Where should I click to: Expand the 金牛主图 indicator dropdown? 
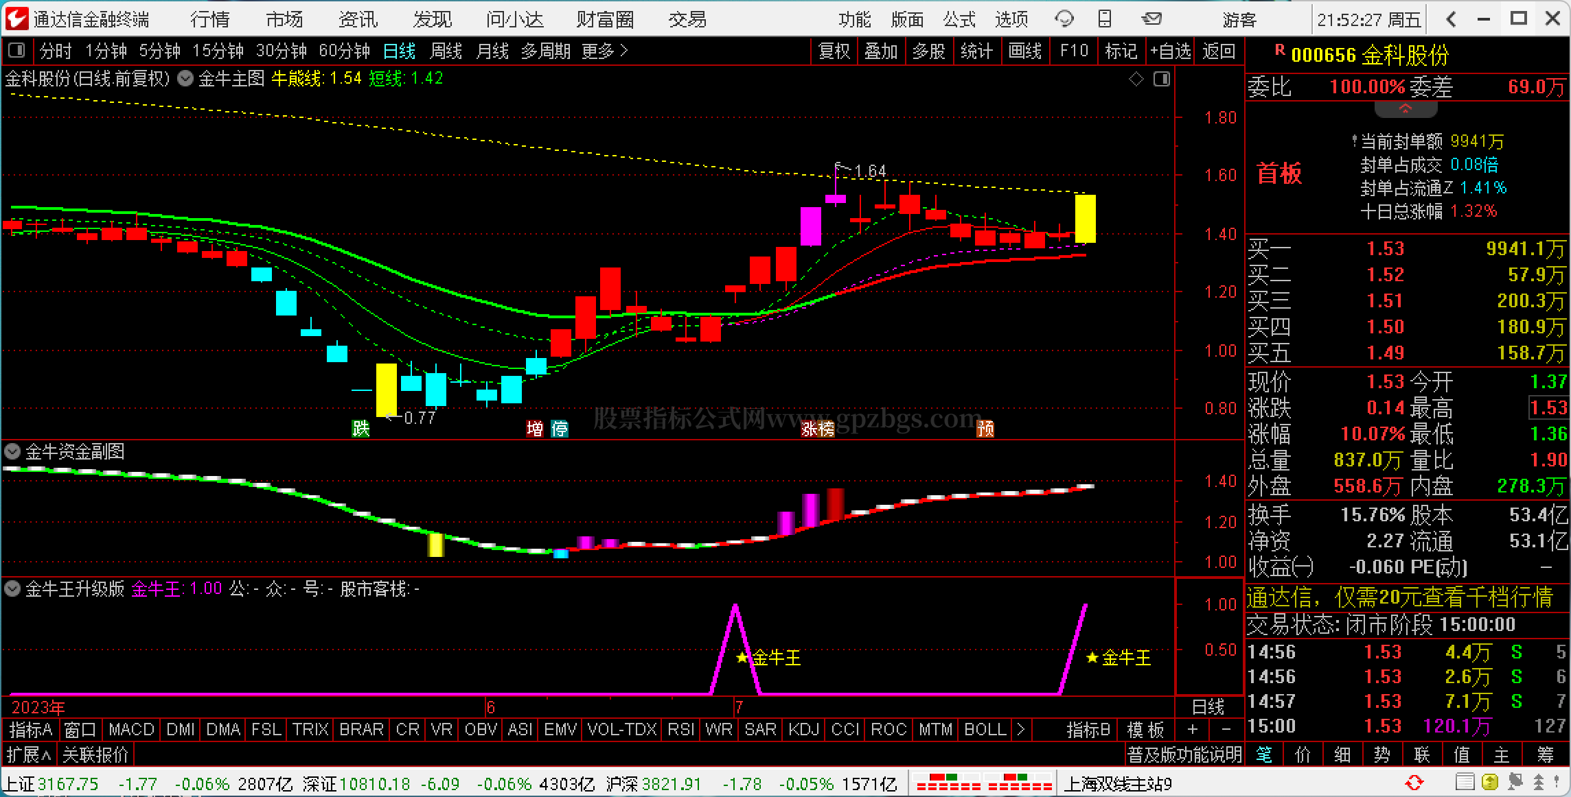(185, 78)
